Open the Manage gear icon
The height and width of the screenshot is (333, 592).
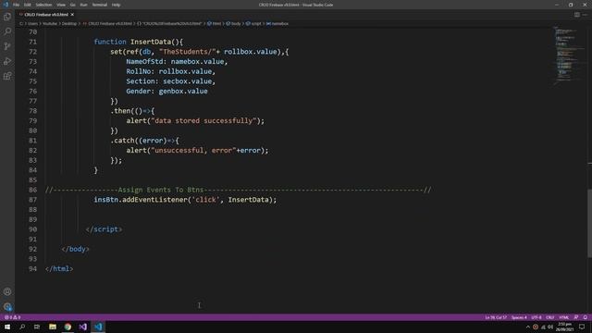pyautogui.click(x=7, y=306)
